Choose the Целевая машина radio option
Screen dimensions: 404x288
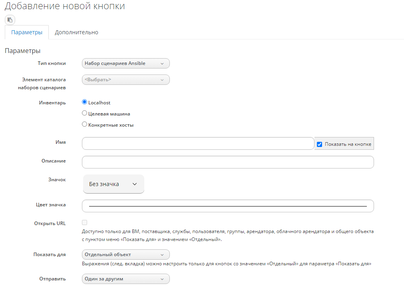[84, 114]
